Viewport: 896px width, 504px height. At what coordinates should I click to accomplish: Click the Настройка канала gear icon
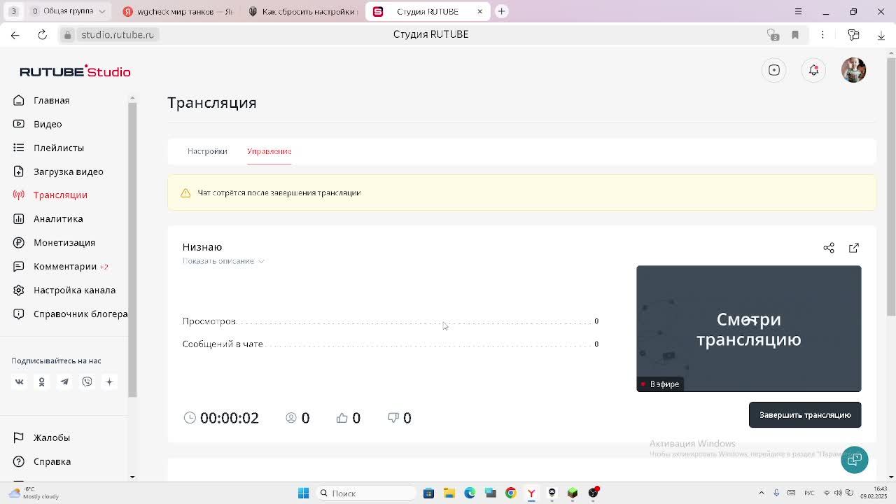19,290
